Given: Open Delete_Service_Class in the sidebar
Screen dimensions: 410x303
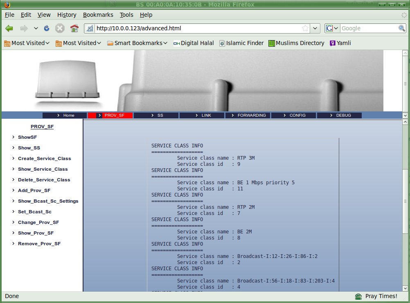Looking at the screenshot, I should click(44, 180).
